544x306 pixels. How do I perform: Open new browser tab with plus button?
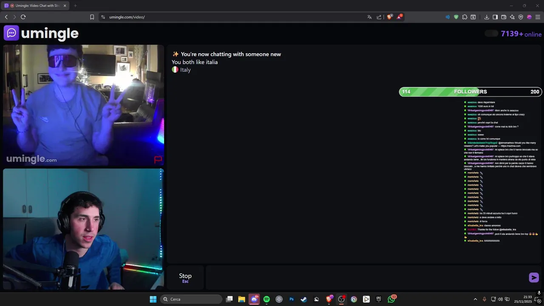coord(75,6)
